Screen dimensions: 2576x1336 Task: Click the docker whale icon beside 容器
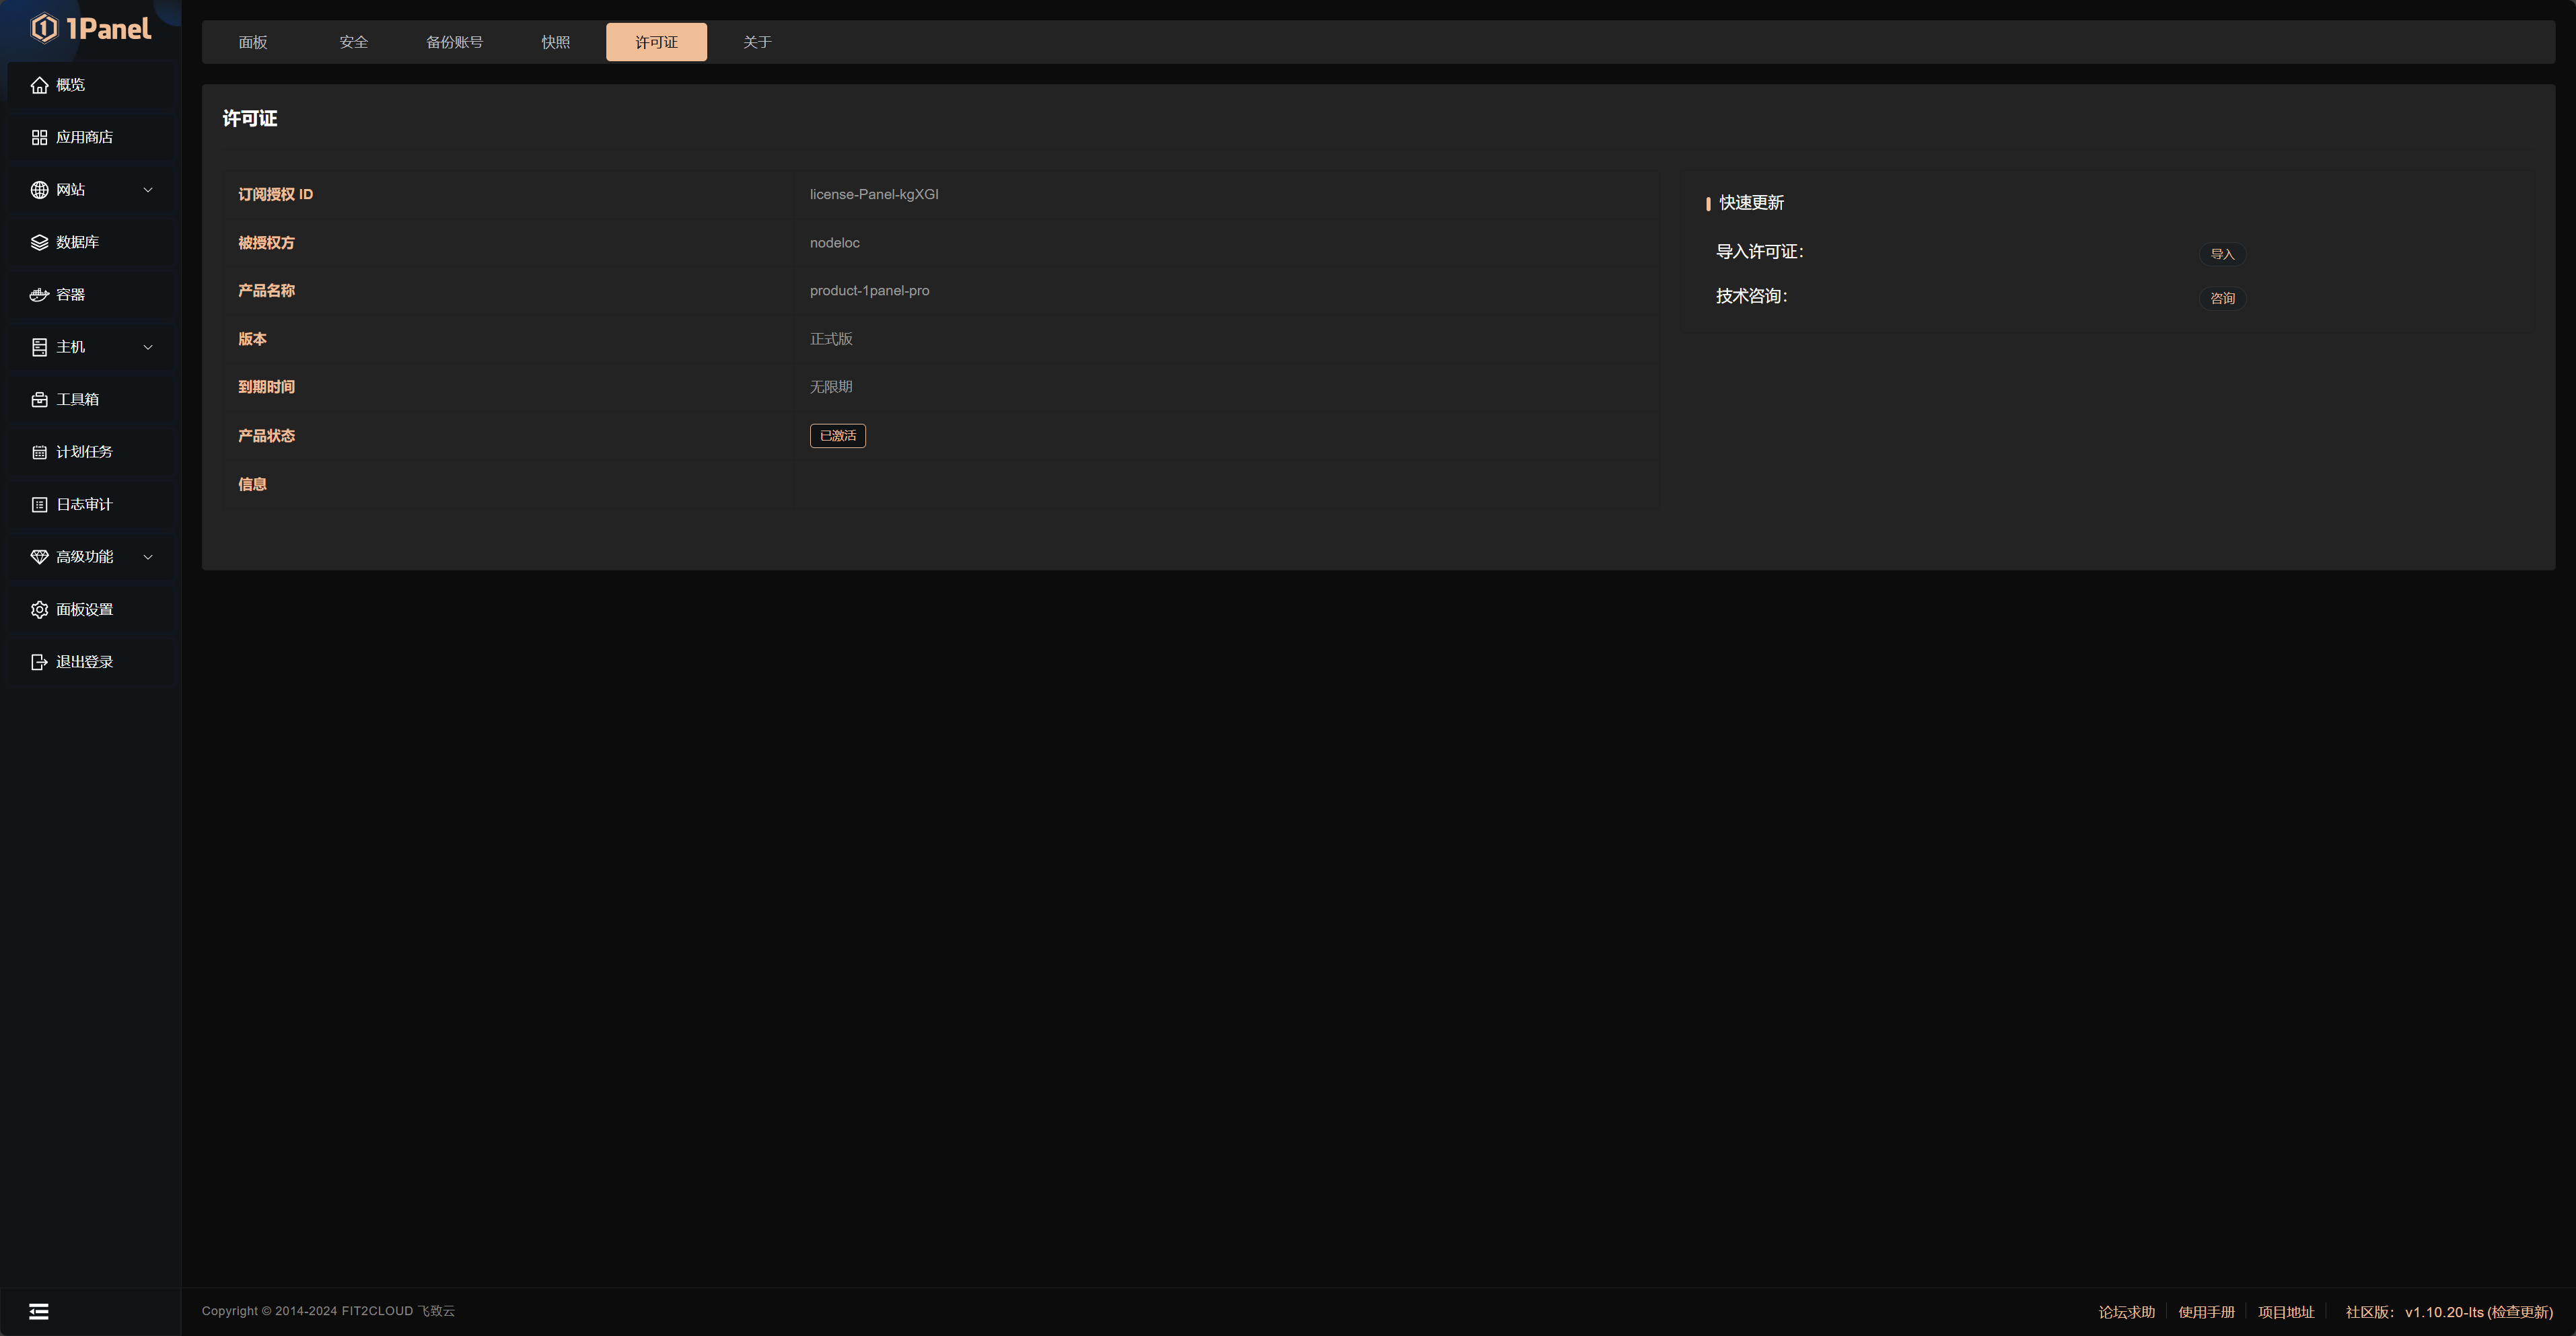[x=39, y=295]
